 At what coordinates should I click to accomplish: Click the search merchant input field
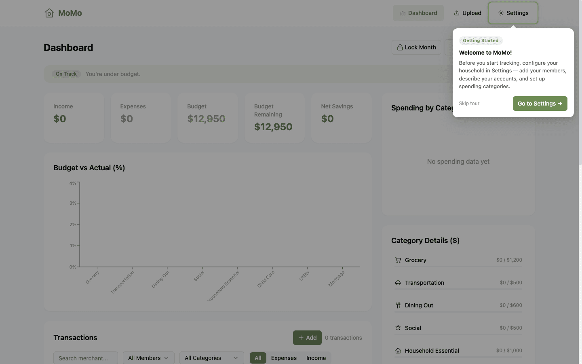coord(85,358)
